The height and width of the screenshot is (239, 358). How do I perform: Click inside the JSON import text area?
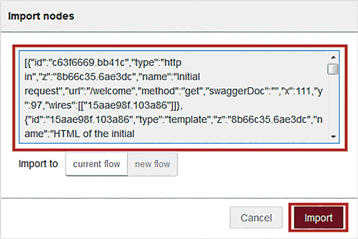[173, 95]
